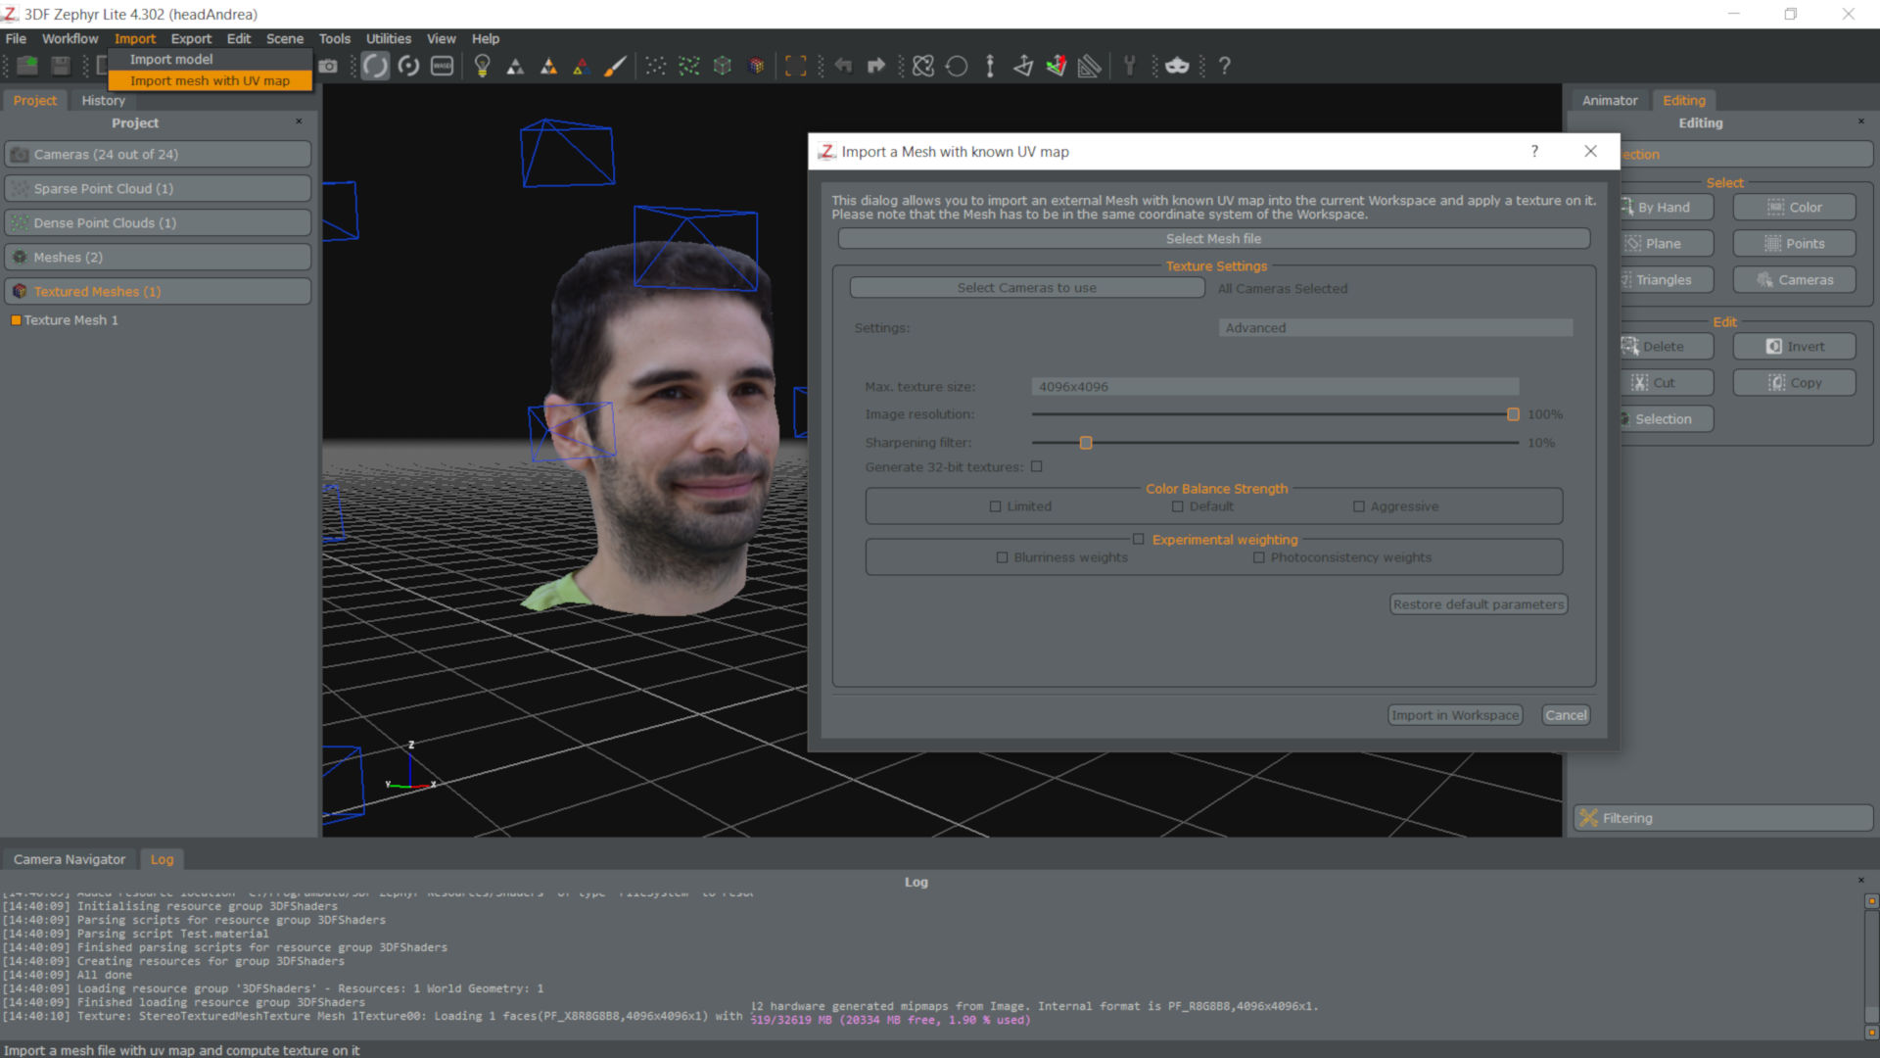1880x1058 pixels.
Task: Select the WASD navigation mode icon
Action: pyautogui.click(x=442, y=66)
